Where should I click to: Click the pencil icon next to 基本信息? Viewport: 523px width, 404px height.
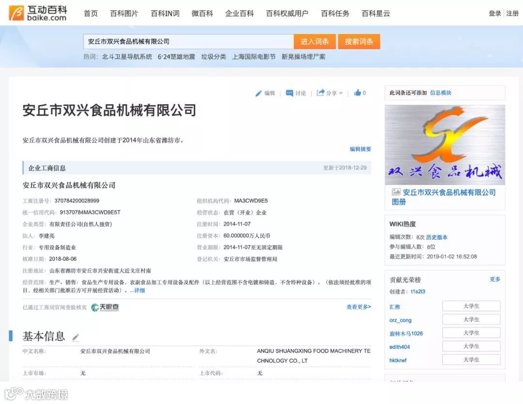tap(76, 337)
